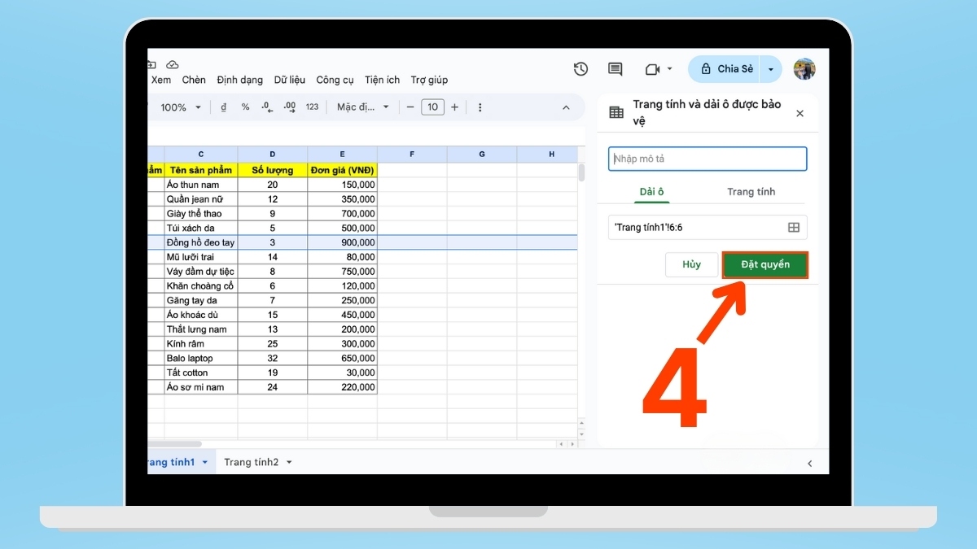Viewport: 977px width, 549px height.
Task: Switch to the Trang tính tab in the panel
Action: tap(751, 192)
